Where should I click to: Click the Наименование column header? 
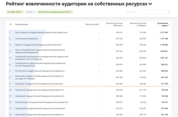pos(22,24)
